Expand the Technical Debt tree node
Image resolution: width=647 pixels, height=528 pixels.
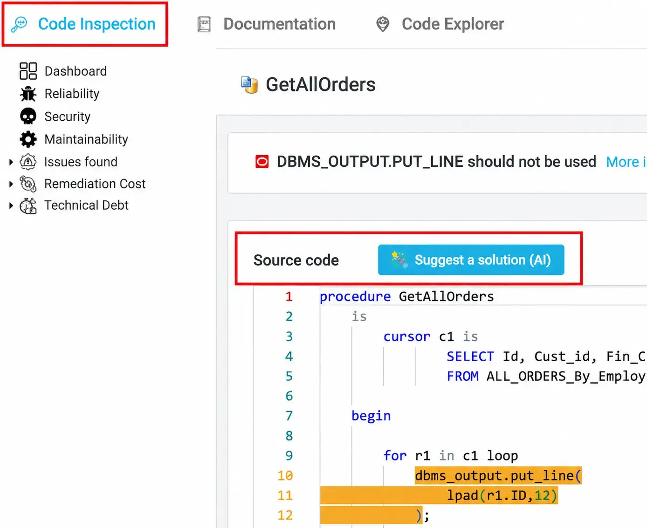(11, 206)
